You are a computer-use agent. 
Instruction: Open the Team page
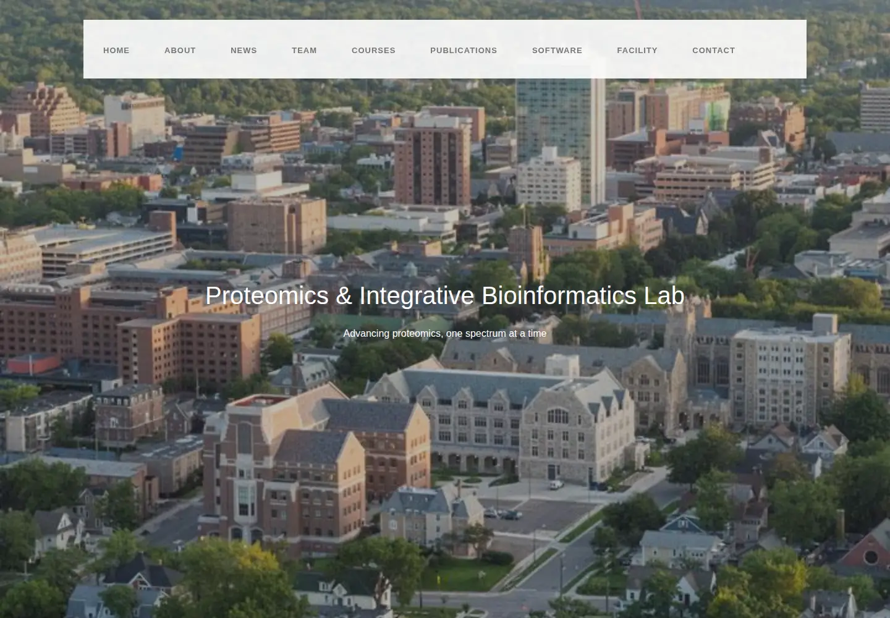(304, 51)
